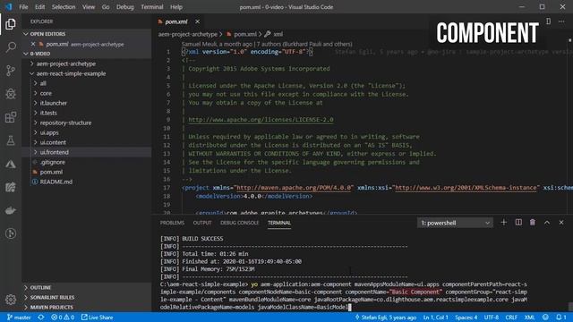The width and height of the screenshot is (573, 322).
Task: Click the apache.org LICENSE-2.0 link
Action: coord(261,120)
